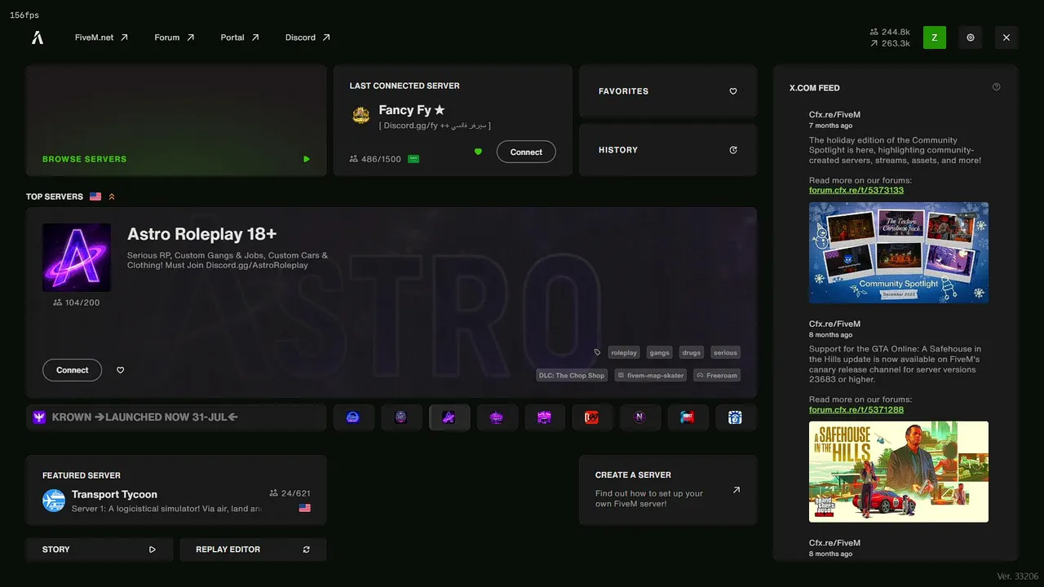
Task: Open FiveM.net external link
Action: click(x=102, y=38)
